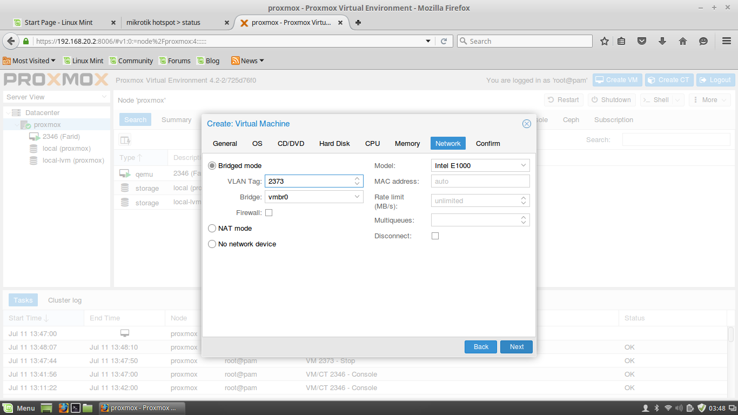738x415 pixels.
Task: Click the Firefox back arrow button
Action: click(10, 41)
